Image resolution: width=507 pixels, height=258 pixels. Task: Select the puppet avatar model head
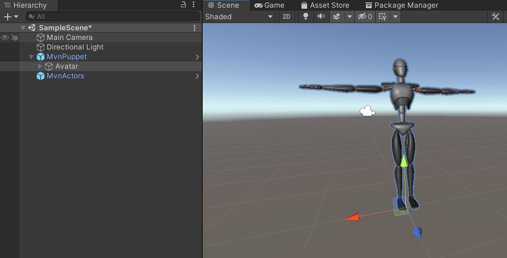400,68
